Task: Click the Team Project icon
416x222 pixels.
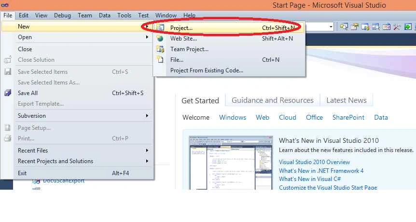Action: point(160,49)
